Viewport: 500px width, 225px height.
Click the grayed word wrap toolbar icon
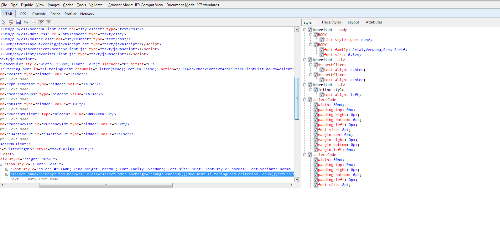[x=49, y=22]
